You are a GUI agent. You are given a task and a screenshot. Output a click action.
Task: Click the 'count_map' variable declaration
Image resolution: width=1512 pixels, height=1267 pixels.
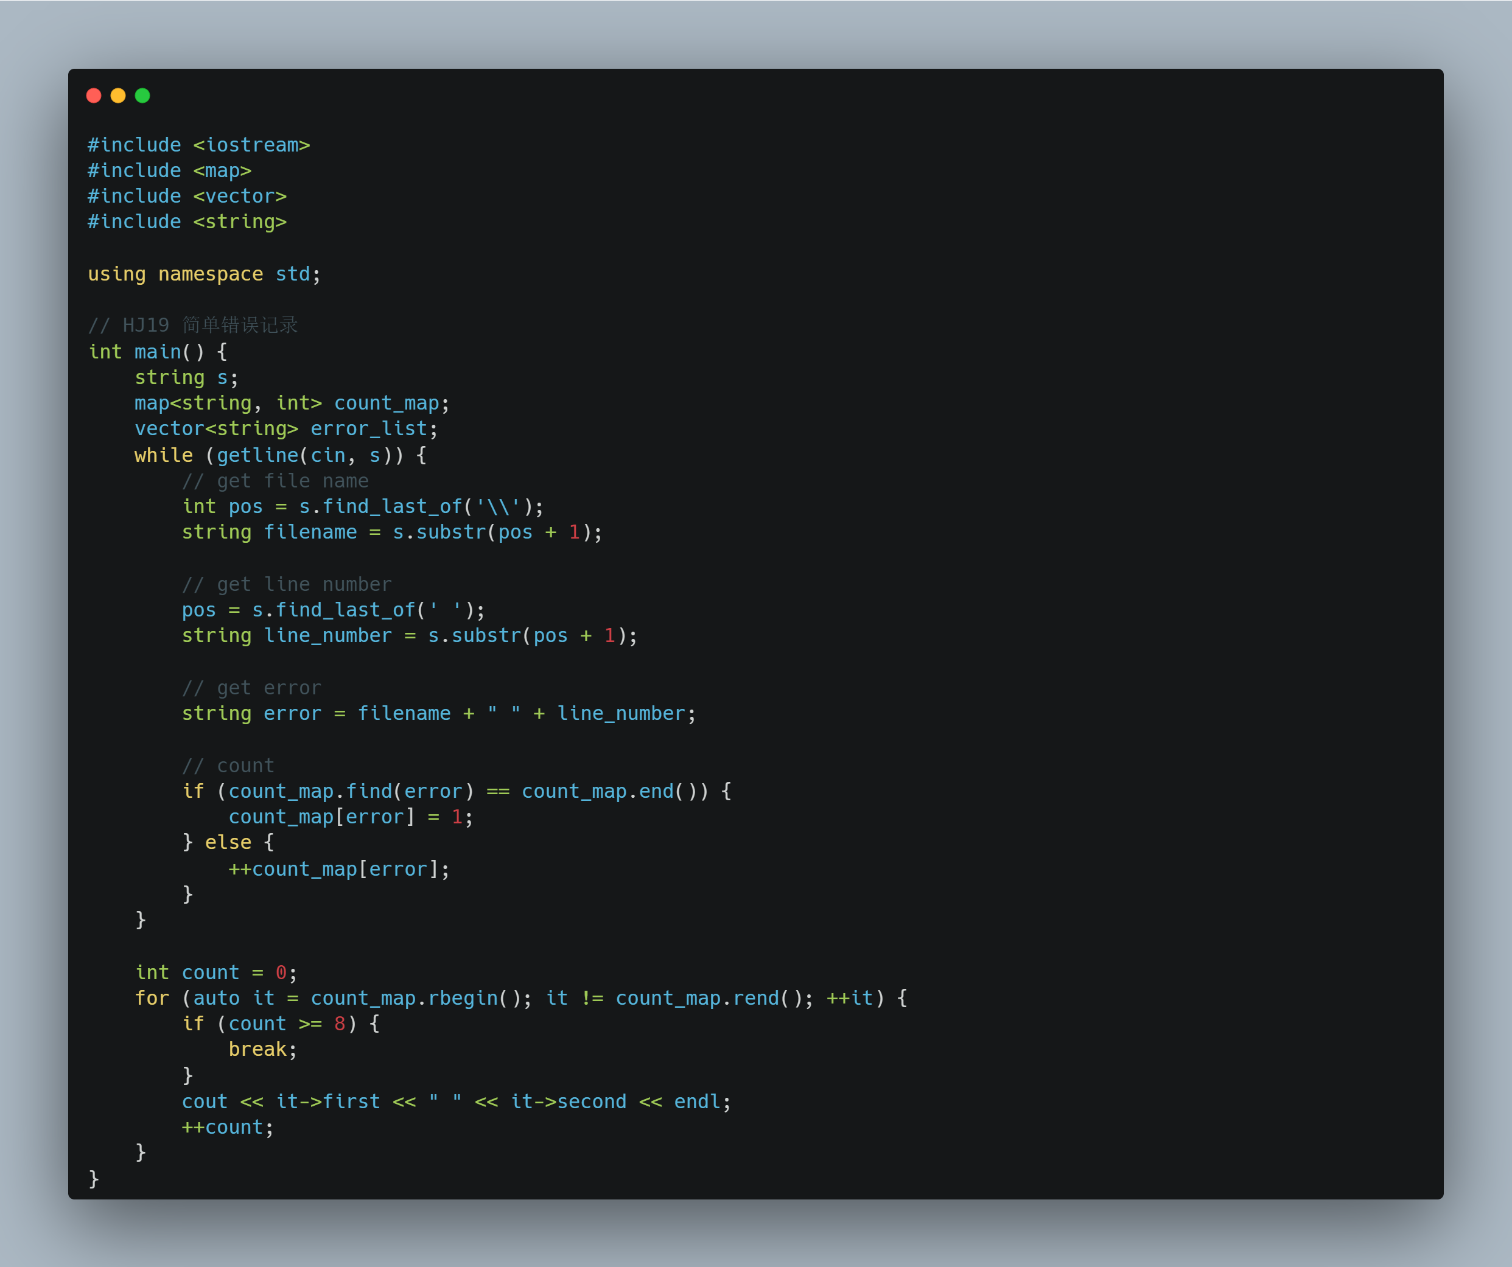pos(386,403)
